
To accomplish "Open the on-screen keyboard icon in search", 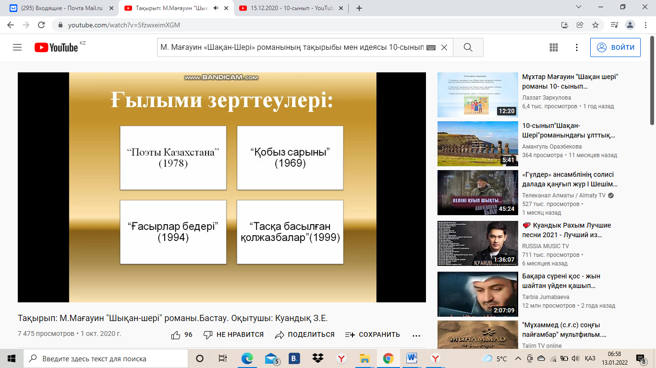I will click(430, 48).
